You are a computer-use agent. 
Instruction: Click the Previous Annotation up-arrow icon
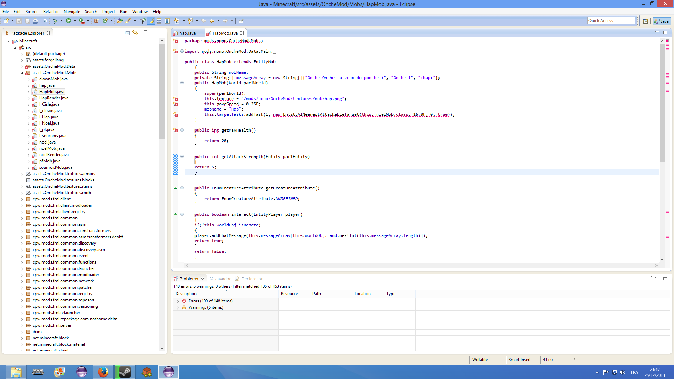coord(190,21)
